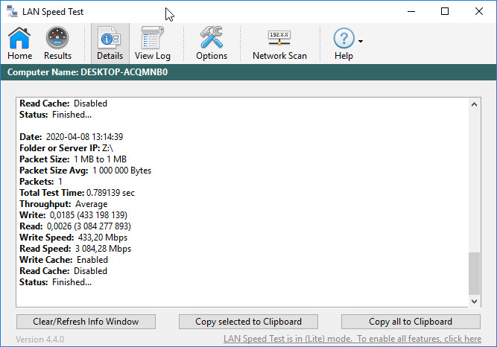Image resolution: width=497 pixels, height=347 pixels.
Task: Open the Lite mode enable all features link
Action: coord(352,339)
